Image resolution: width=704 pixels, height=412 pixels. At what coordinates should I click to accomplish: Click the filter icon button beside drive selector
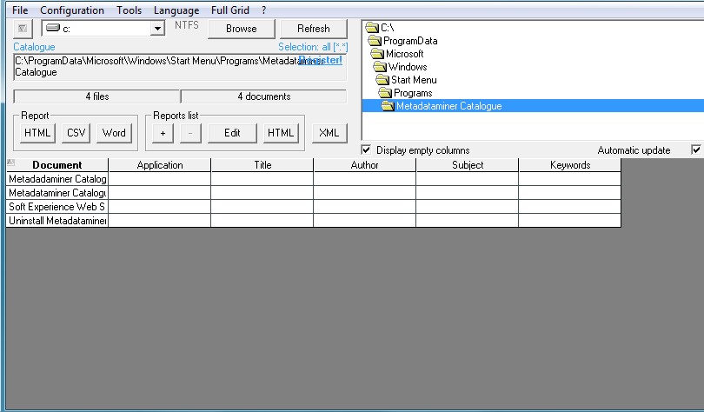coord(23,29)
